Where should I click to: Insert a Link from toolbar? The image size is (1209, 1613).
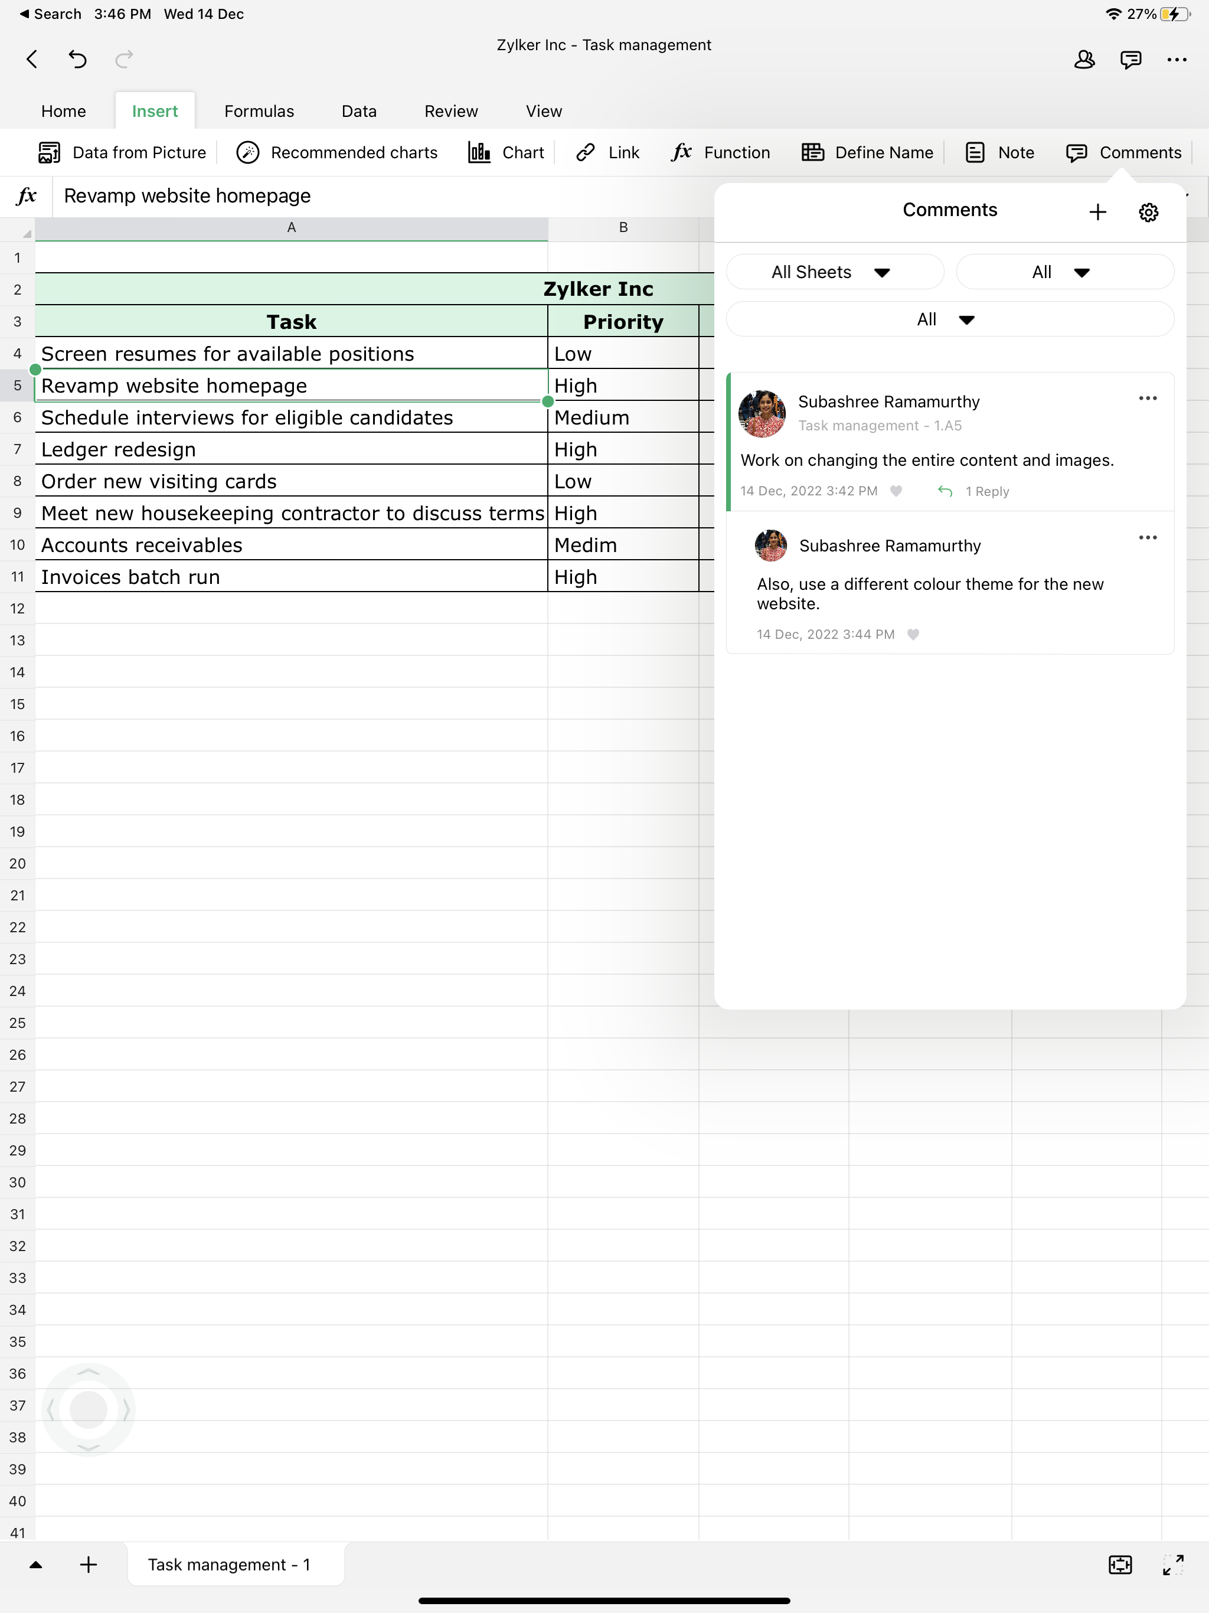click(x=607, y=152)
